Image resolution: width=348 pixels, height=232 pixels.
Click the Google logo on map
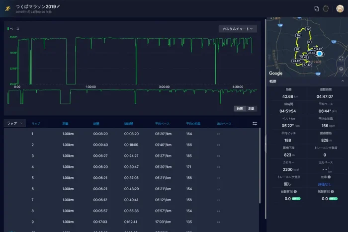276,73
